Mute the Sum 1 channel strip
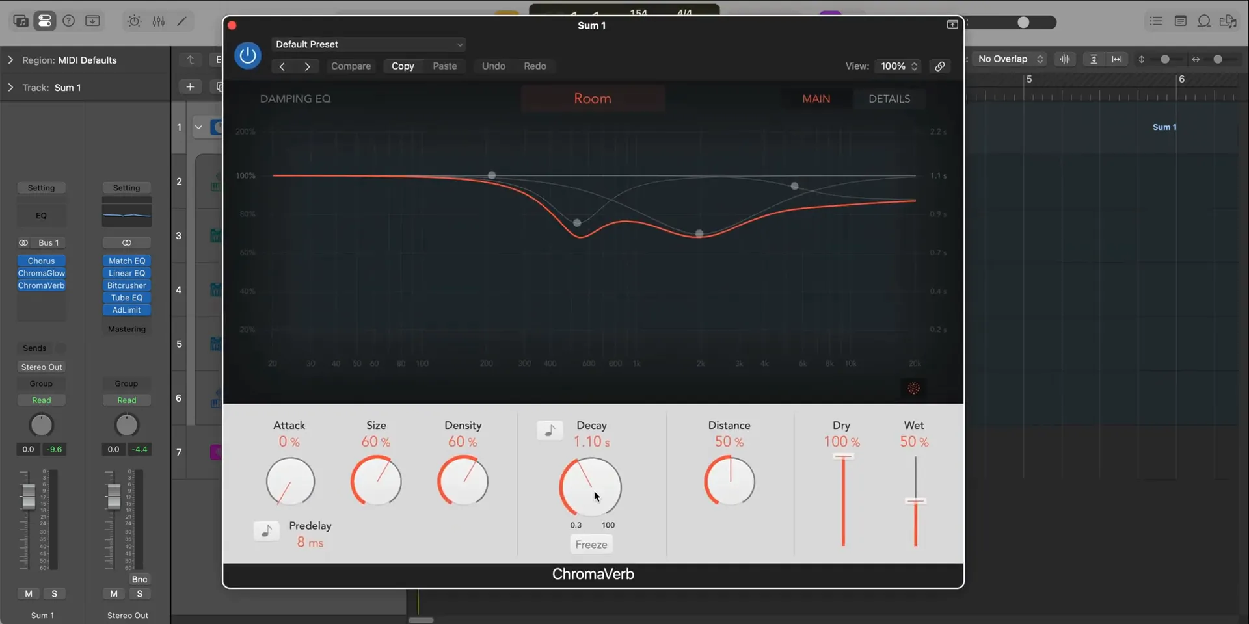Screen dimensions: 1249x624 pos(29,593)
